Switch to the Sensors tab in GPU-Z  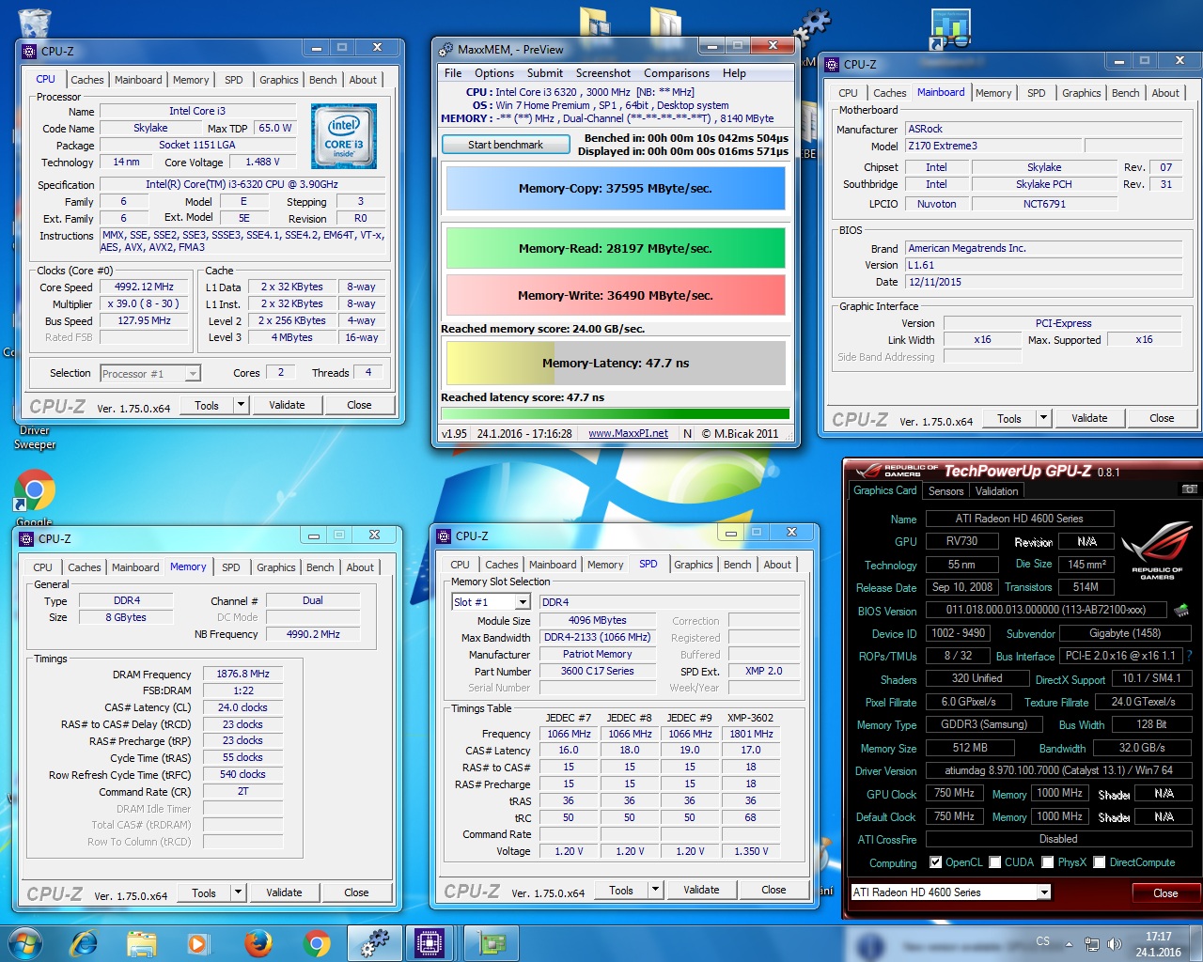tap(945, 491)
